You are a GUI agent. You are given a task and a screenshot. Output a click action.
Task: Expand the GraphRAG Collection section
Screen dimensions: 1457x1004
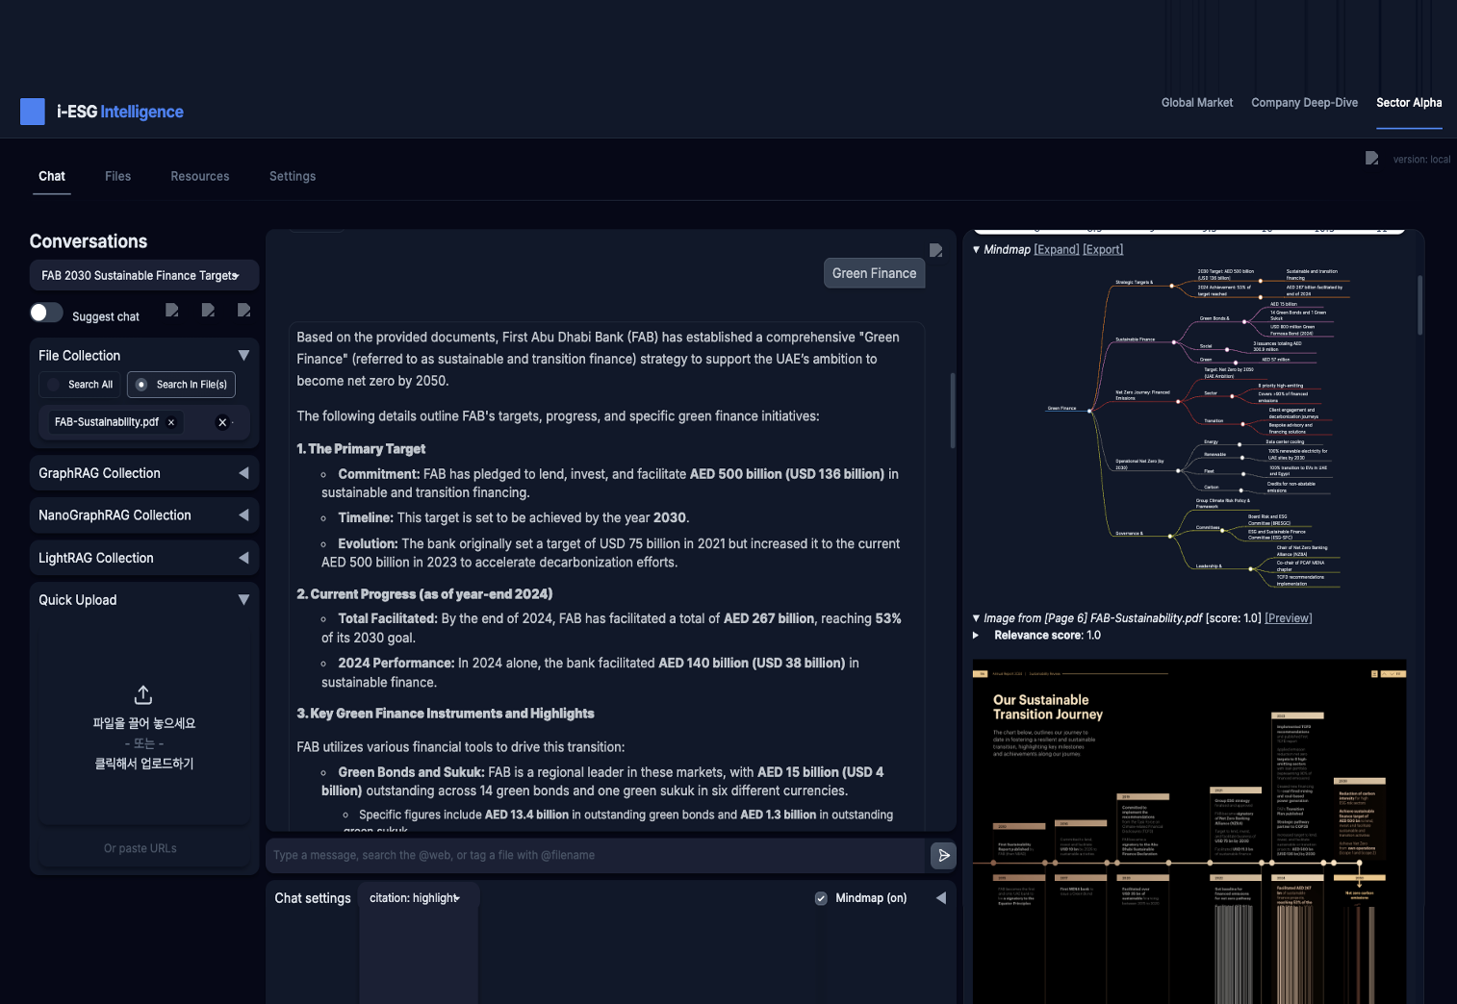coord(243,473)
